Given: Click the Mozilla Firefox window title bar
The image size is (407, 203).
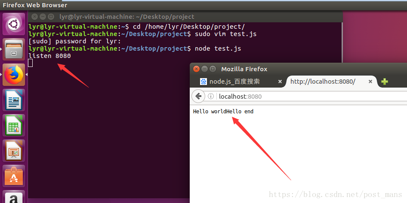Looking at the screenshot, I should point(299,69).
